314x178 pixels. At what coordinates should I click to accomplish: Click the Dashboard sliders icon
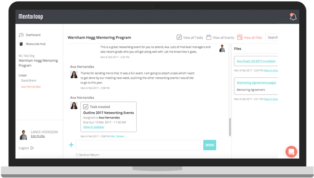pos(21,35)
